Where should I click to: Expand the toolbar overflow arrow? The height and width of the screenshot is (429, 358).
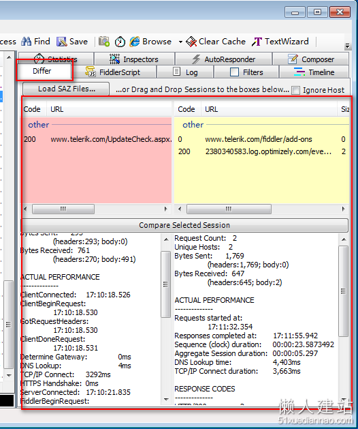pos(347,46)
